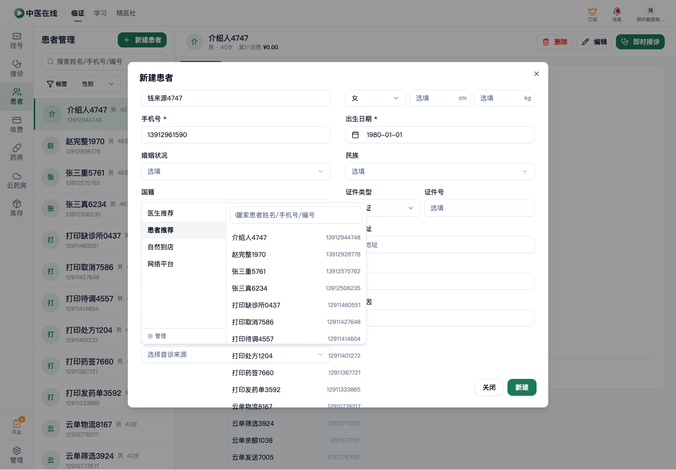Open 管理 settings gear in sidebar

(16, 455)
